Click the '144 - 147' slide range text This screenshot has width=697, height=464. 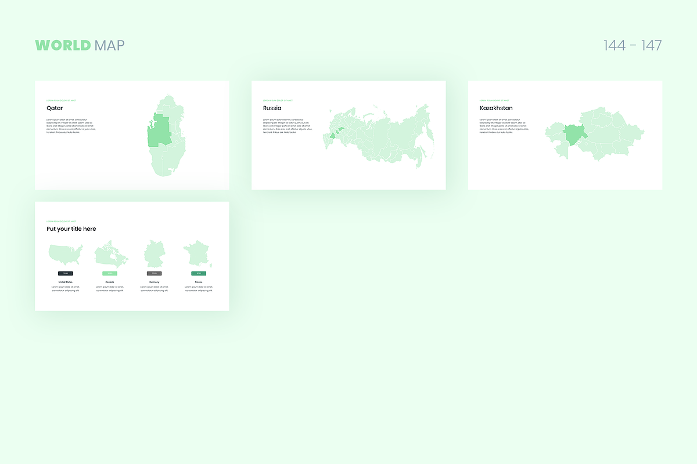pyautogui.click(x=633, y=45)
